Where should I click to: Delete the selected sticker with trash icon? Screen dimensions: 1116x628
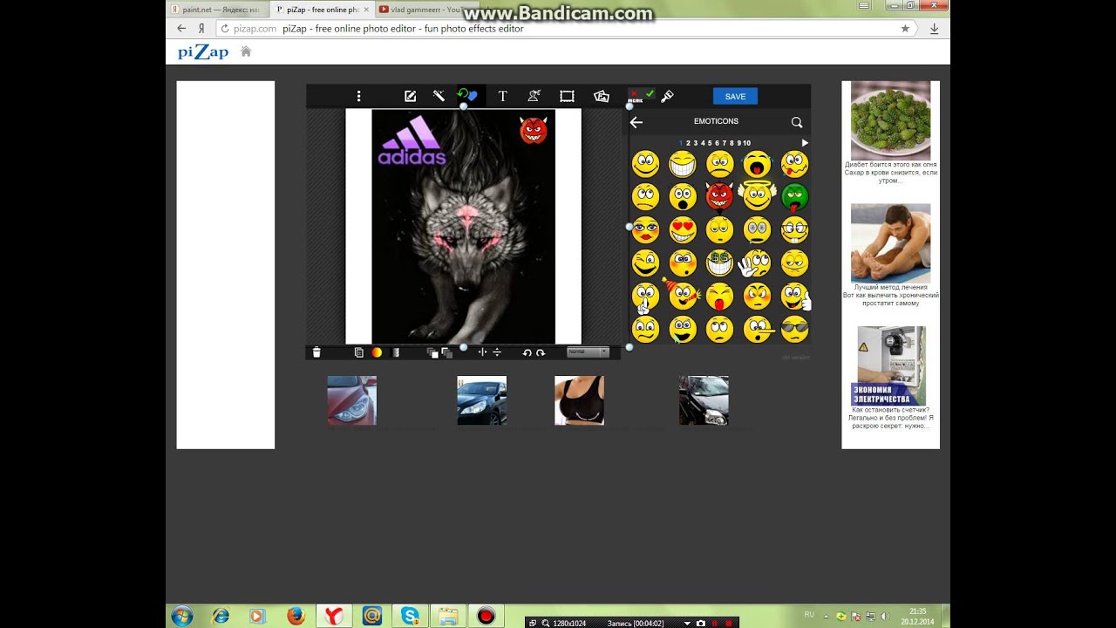coord(316,352)
